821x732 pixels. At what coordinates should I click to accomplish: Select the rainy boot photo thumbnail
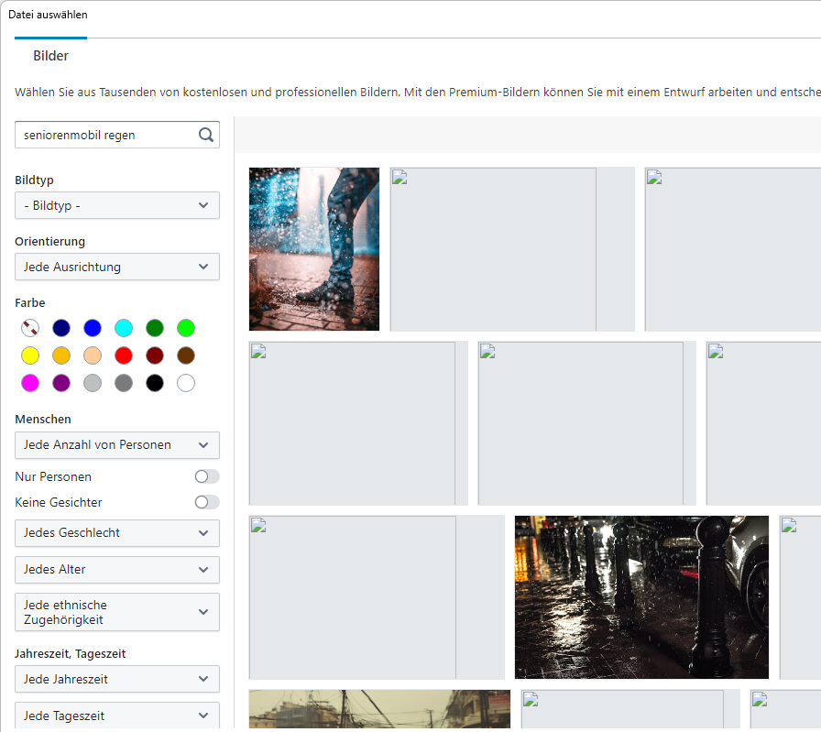coord(314,249)
